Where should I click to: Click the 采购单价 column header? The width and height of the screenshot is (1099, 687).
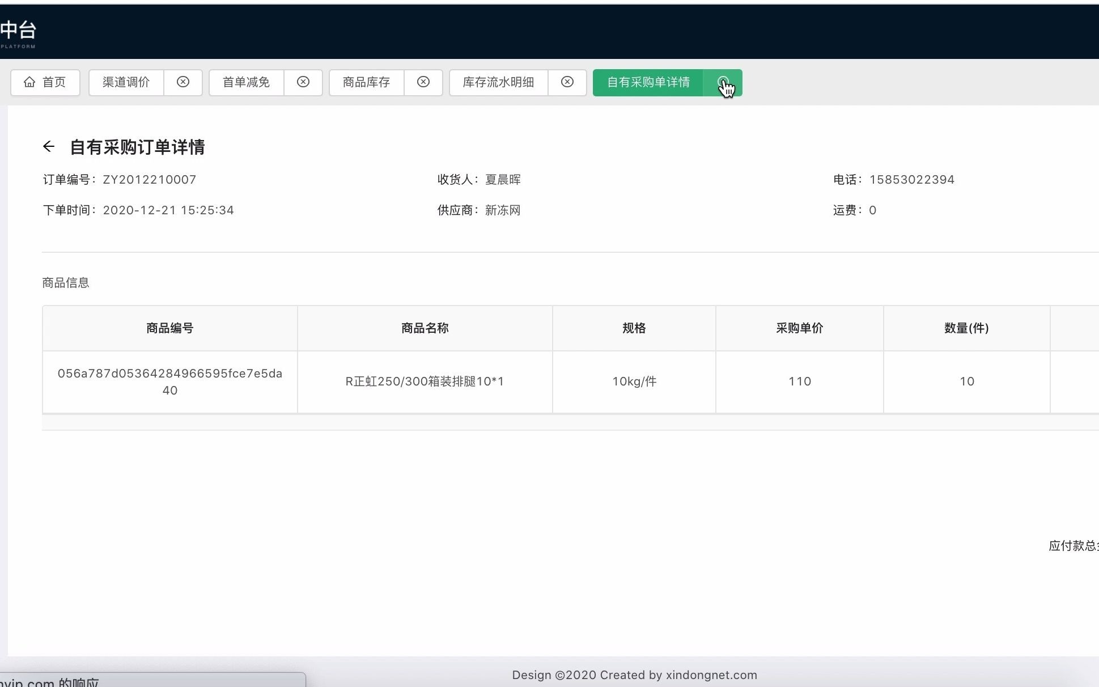(x=800, y=328)
